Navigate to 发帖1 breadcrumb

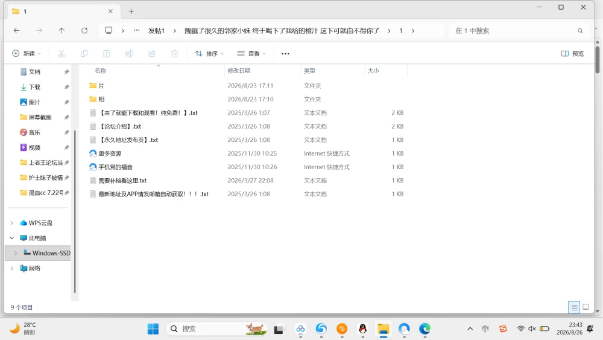156,31
